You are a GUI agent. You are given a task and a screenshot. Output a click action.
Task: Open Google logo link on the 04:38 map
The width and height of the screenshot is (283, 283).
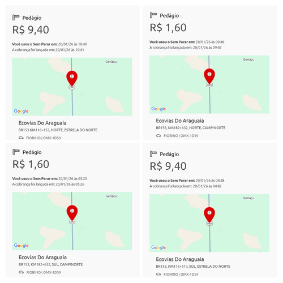[x=158, y=247]
